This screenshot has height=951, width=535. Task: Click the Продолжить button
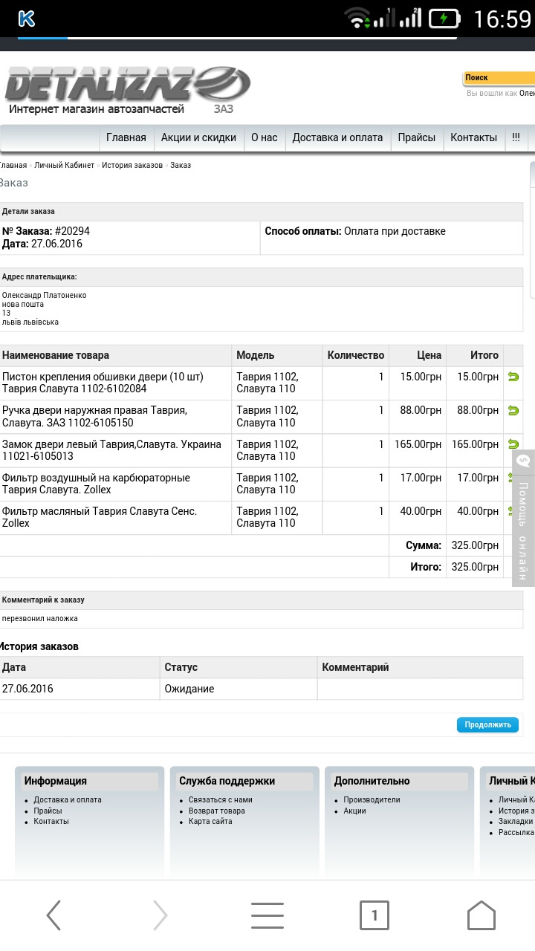pos(488,724)
